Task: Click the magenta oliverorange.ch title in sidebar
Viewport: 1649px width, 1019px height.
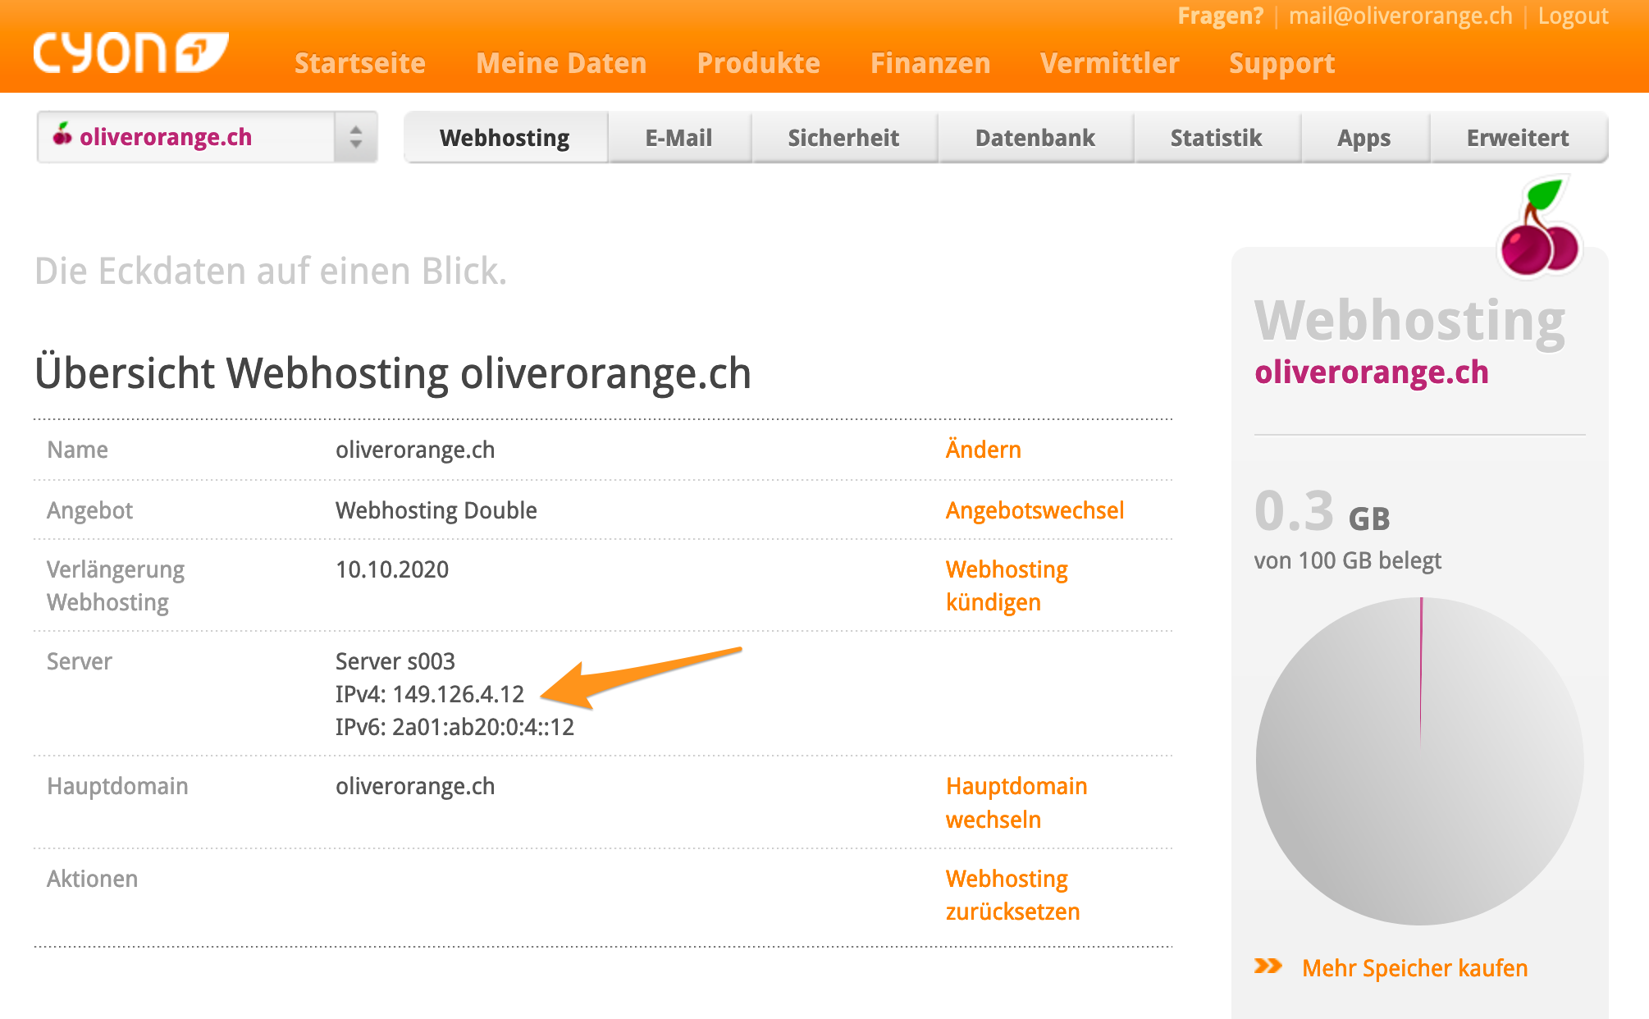Action: pyautogui.click(x=1371, y=372)
